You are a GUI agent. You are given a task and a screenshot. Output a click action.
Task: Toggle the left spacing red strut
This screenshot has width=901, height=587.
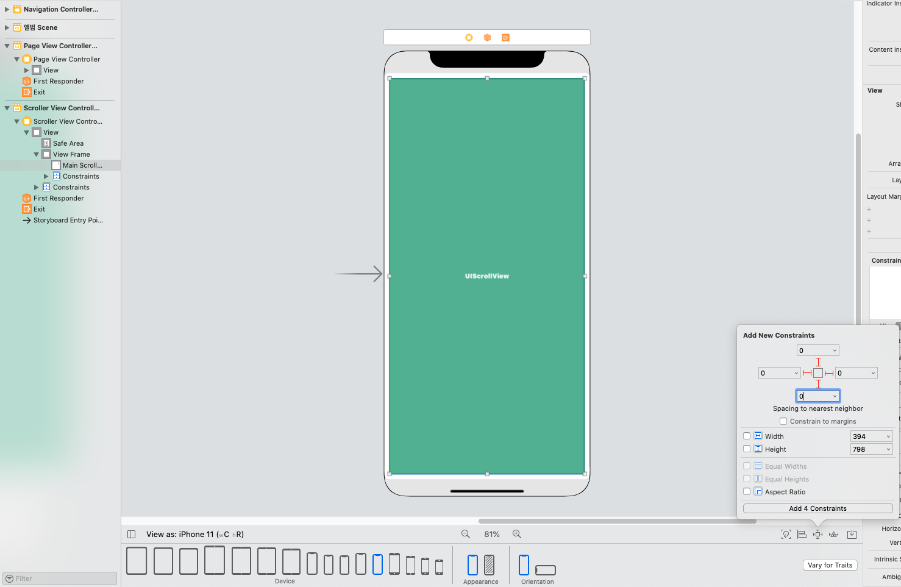pyautogui.click(x=807, y=373)
